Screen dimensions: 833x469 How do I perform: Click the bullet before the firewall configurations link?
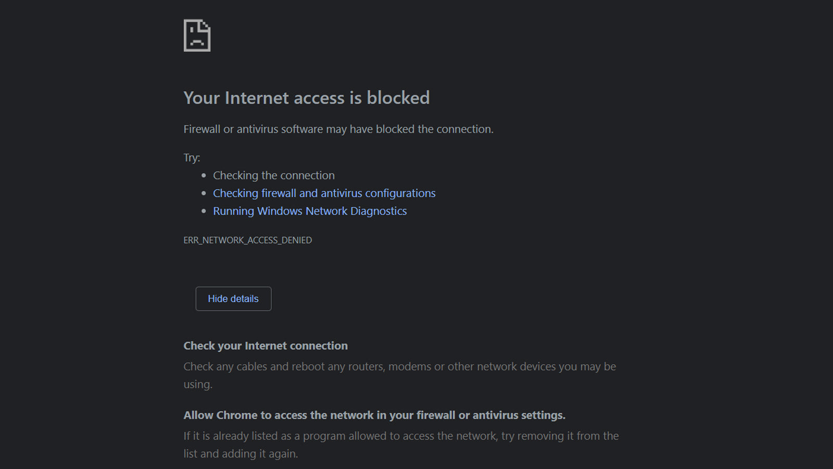(x=204, y=193)
